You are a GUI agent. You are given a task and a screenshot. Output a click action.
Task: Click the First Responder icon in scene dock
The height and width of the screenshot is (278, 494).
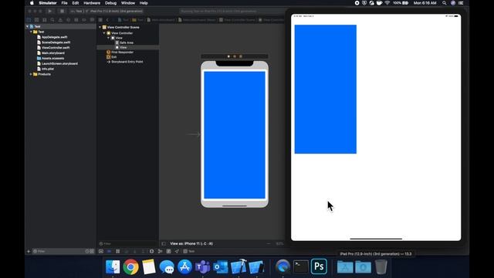click(x=235, y=56)
